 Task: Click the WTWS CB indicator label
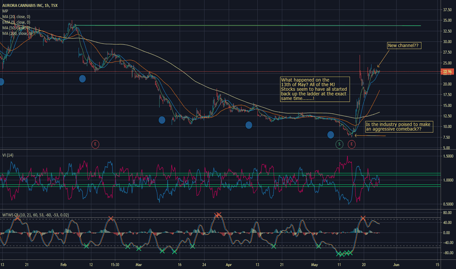[36, 215]
